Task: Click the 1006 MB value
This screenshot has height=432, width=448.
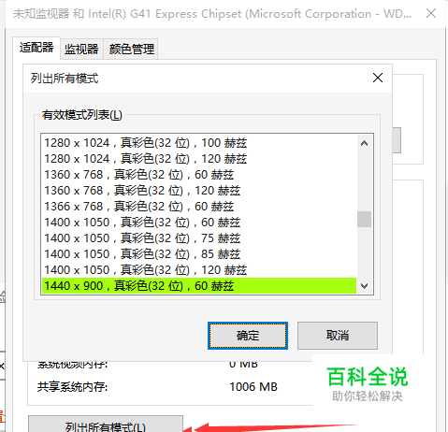Action: [253, 387]
